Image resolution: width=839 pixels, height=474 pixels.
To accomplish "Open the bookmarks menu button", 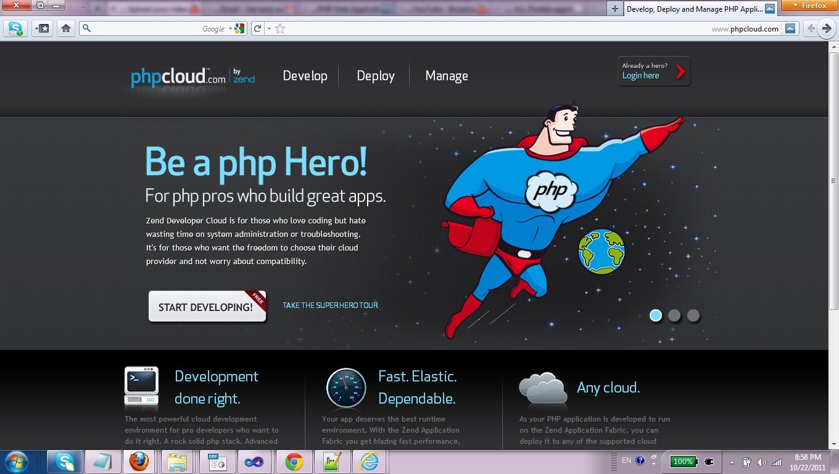I will [42, 28].
